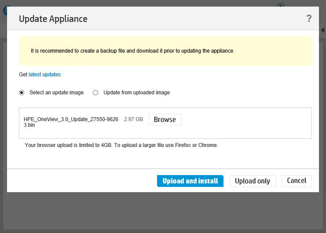Choose the 'Update from uploaded image' radio button

pyautogui.click(x=95, y=93)
